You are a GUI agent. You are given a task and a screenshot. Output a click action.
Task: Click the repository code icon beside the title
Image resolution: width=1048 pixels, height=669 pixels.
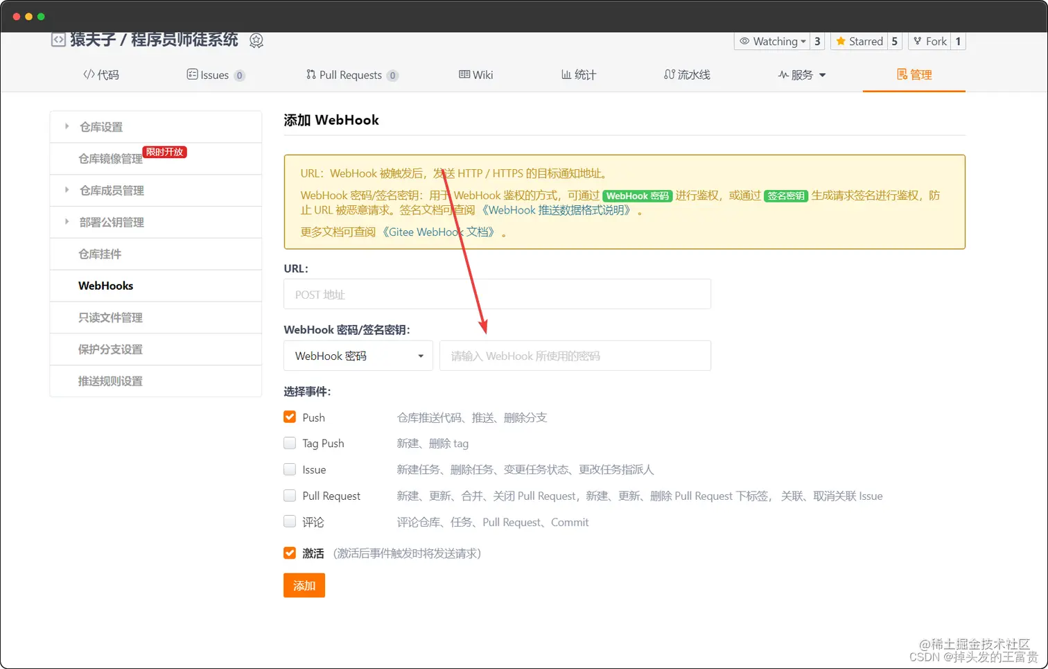pos(58,40)
